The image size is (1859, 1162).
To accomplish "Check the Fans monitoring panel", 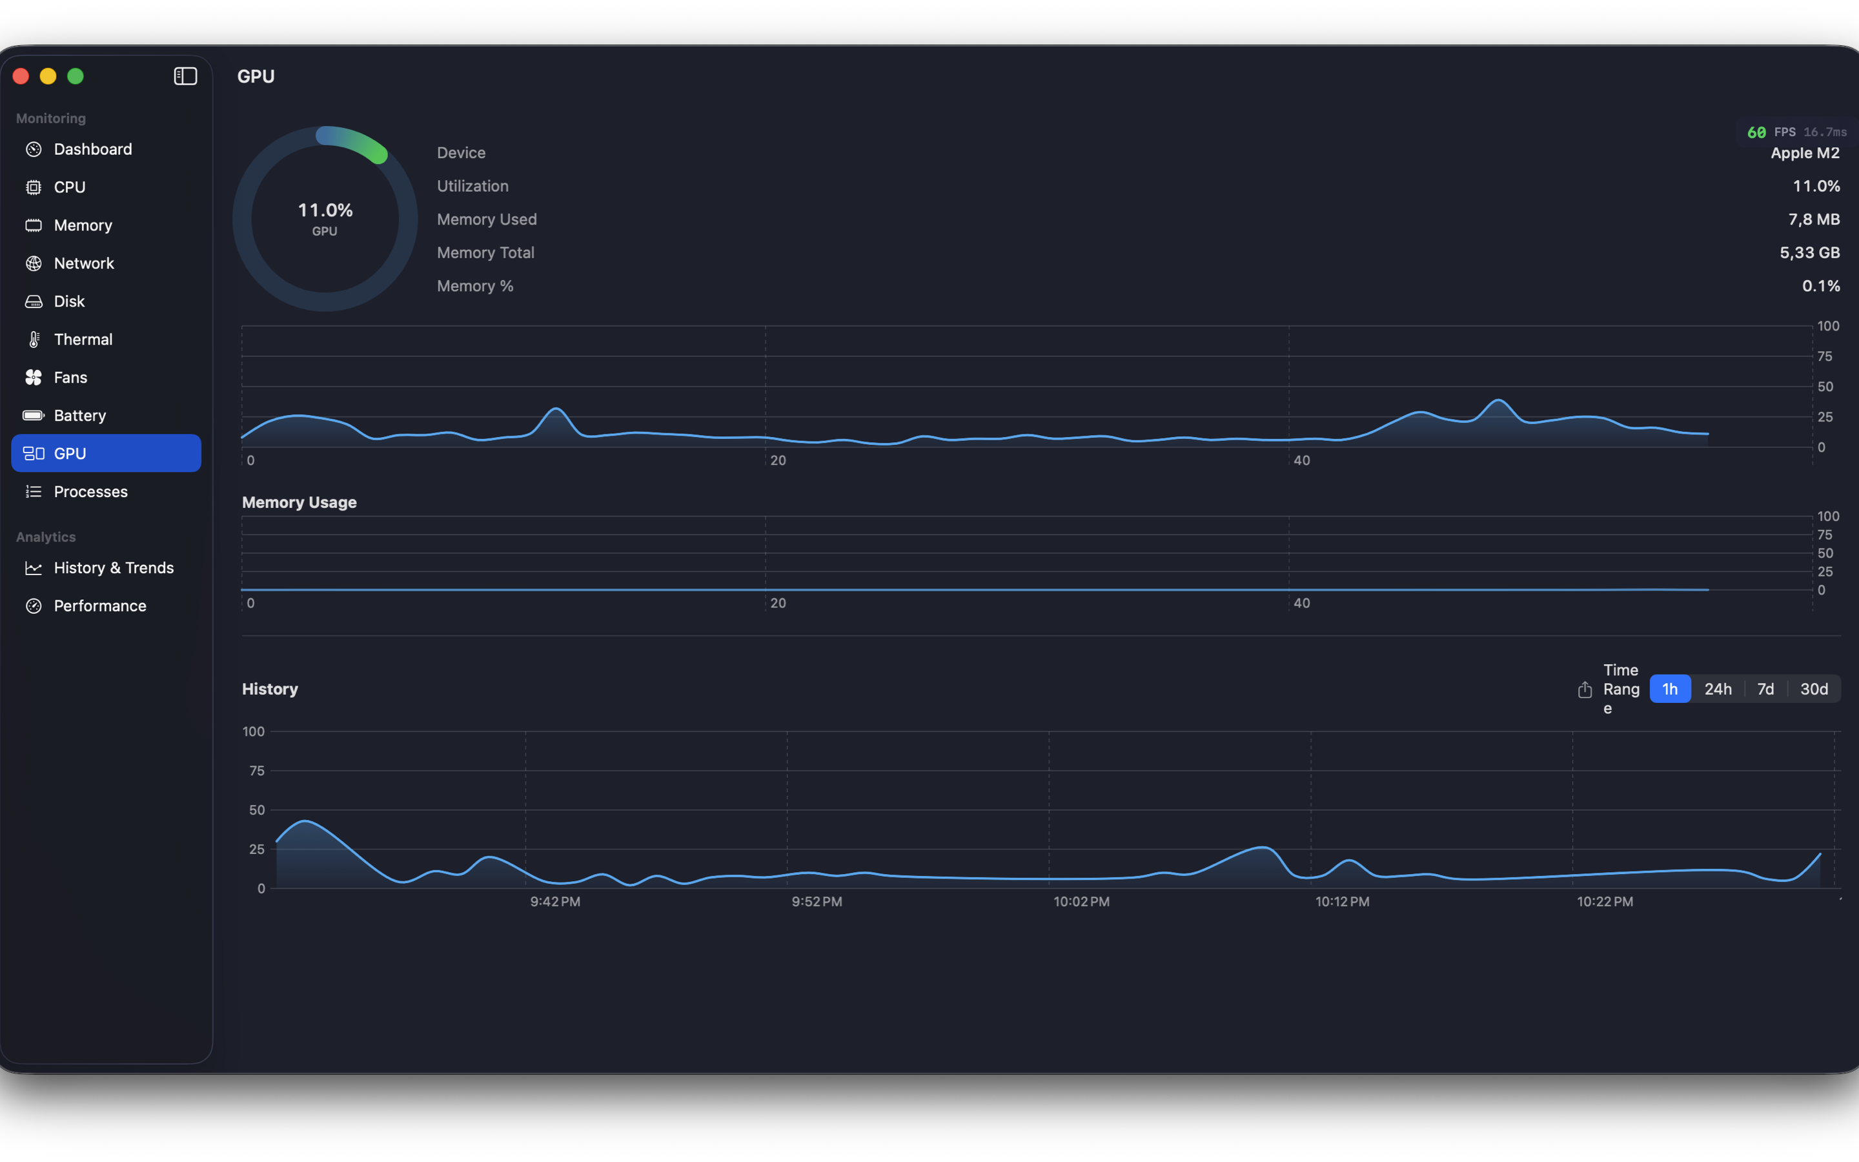I will (x=70, y=378).
